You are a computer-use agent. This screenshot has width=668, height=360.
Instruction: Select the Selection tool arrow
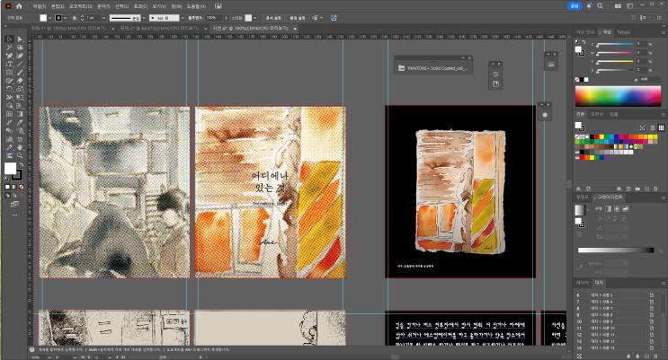pyautogui.click(x=9, y=40)
